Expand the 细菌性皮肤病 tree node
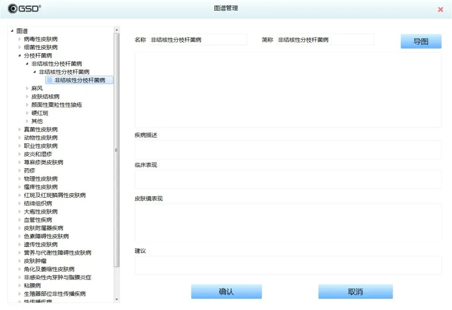452x310 pixels. coord(18,47)
